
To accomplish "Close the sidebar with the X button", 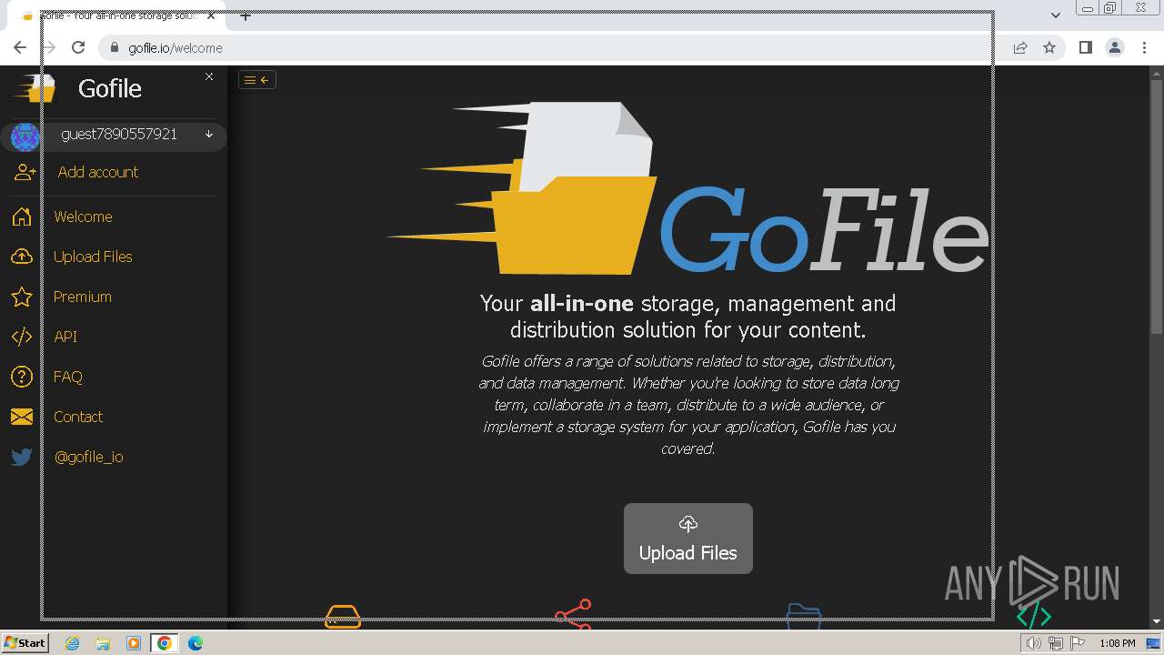I will point(209,76).
